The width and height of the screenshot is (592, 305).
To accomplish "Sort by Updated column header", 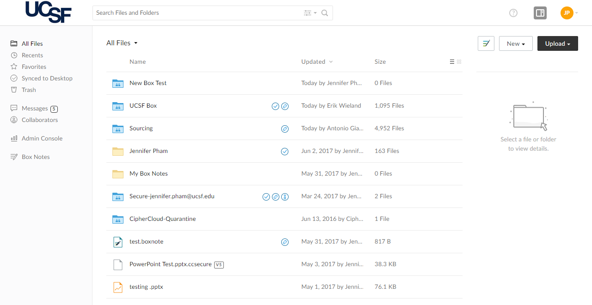I will (317, 62).
